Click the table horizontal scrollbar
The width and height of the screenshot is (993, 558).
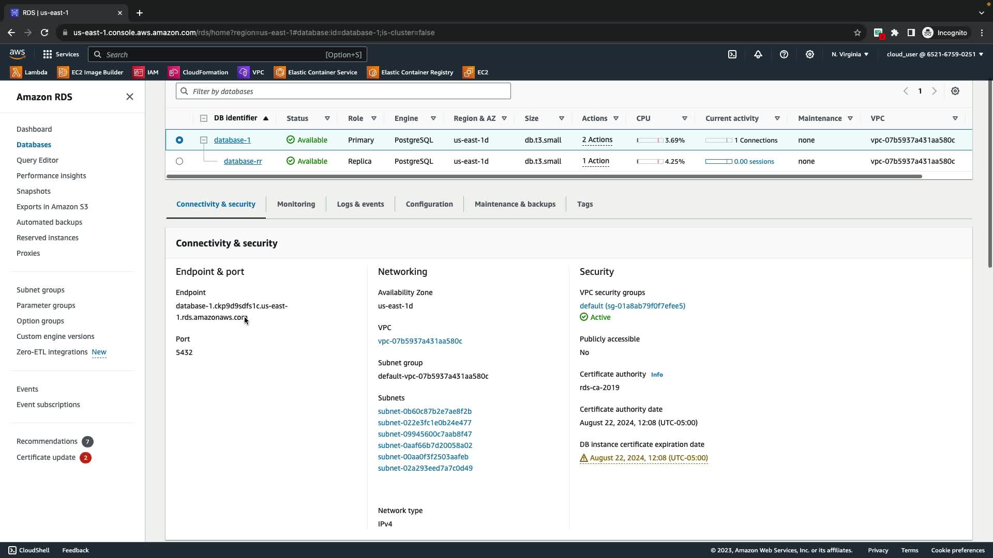[543, 177]
